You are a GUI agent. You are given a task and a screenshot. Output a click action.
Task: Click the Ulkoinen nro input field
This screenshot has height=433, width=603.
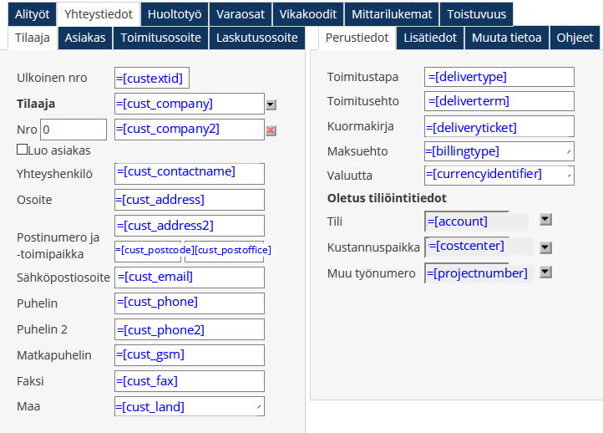[152, 79]
